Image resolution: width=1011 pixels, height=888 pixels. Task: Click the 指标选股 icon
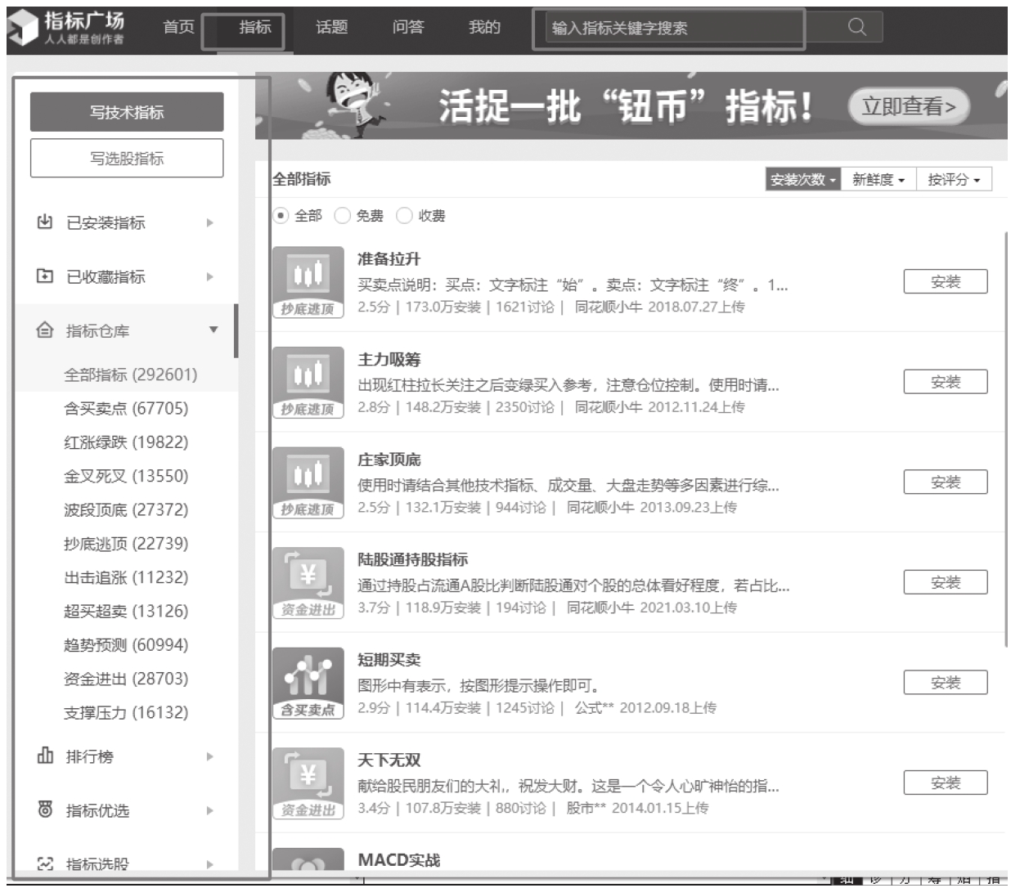tap(46, 863)
